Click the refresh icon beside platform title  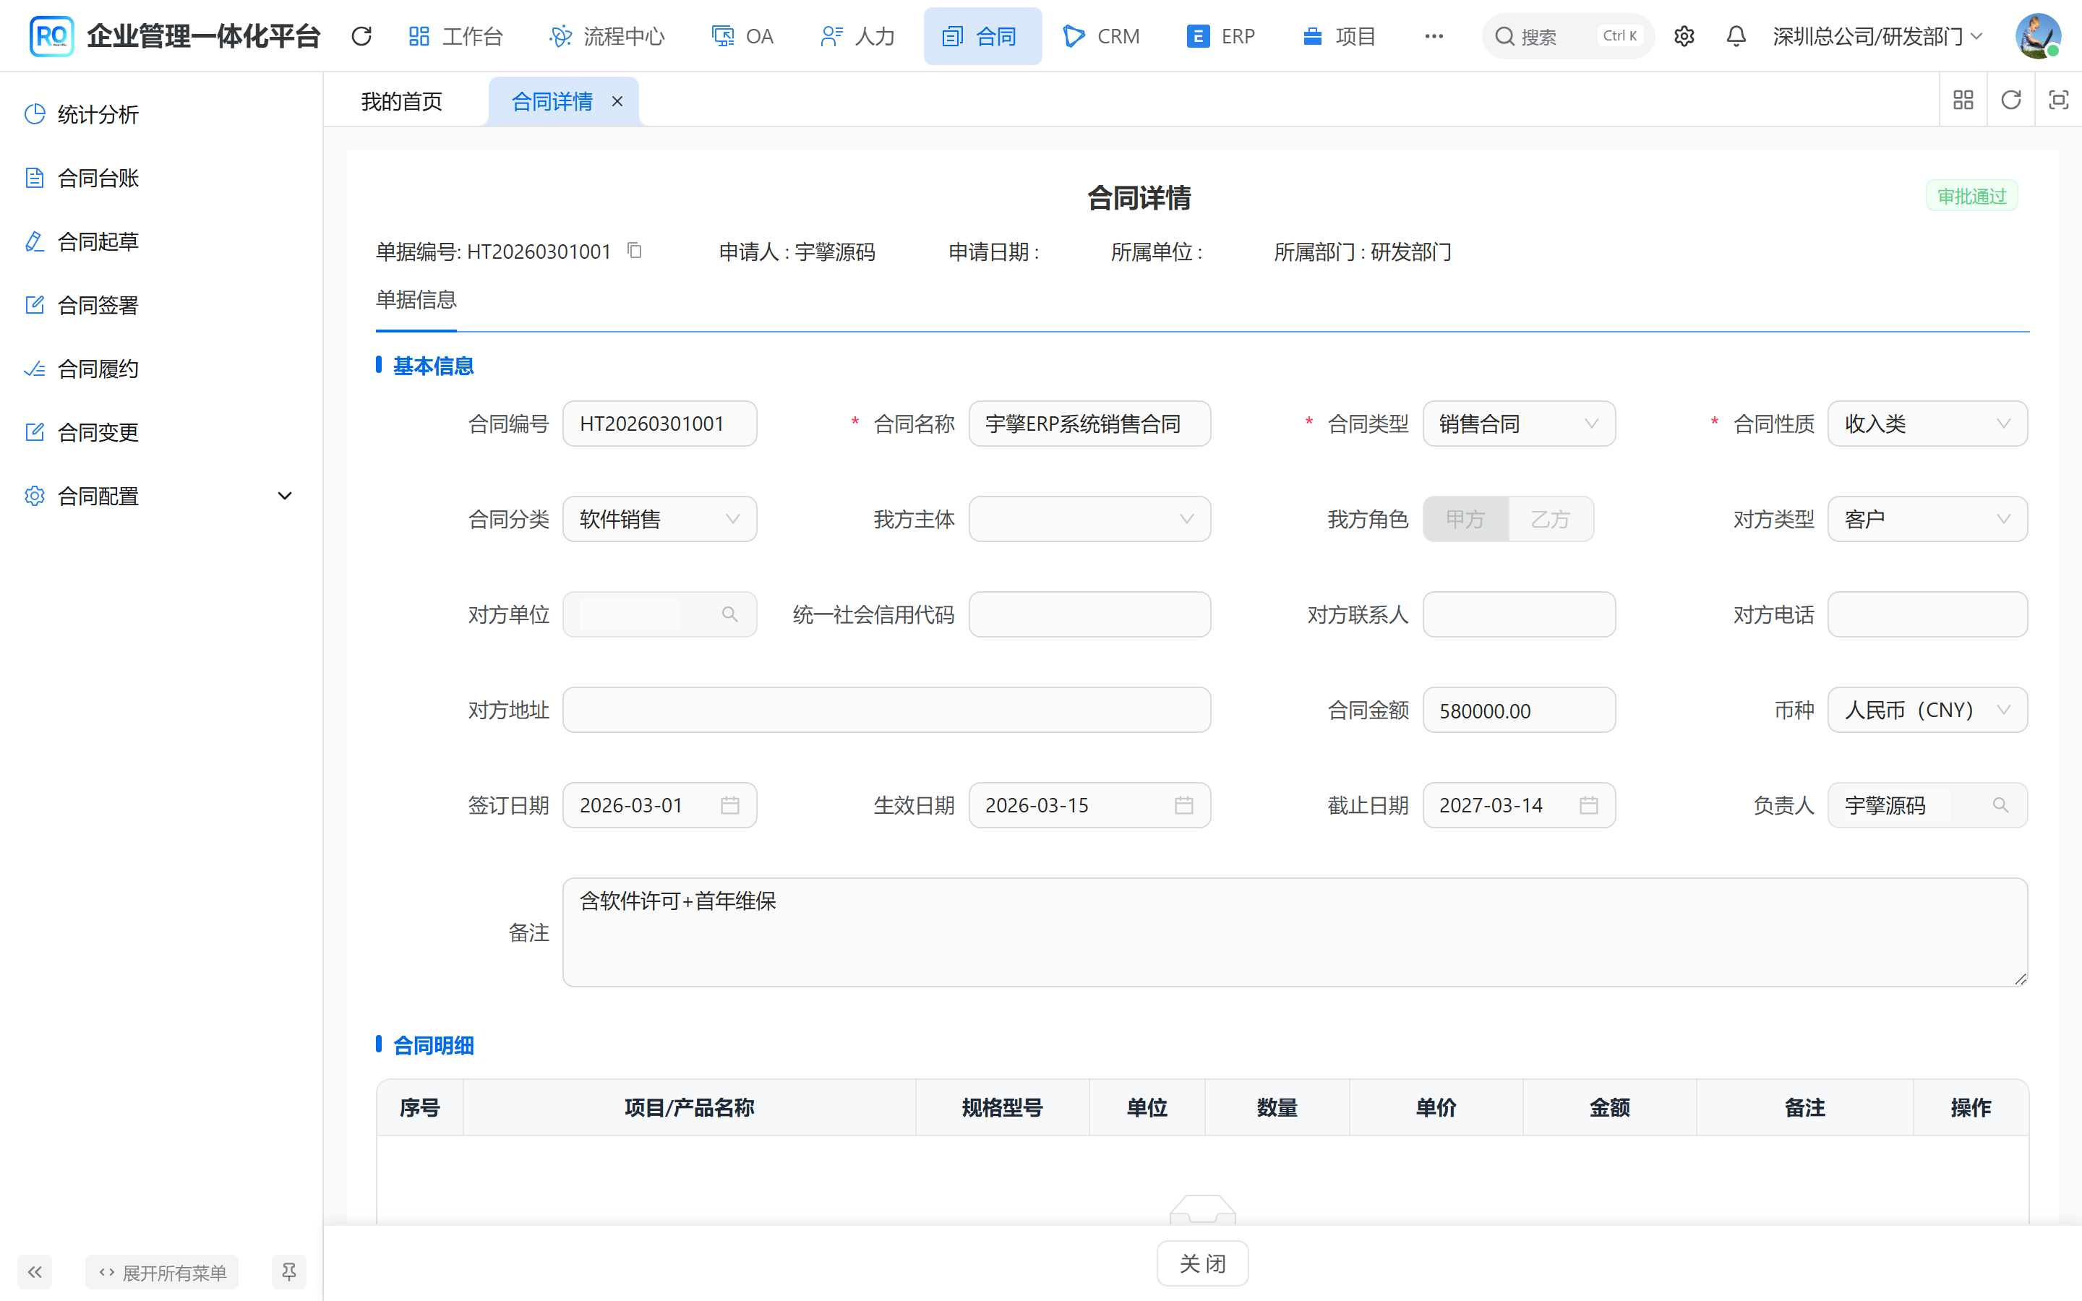click(x=361, y=36)
